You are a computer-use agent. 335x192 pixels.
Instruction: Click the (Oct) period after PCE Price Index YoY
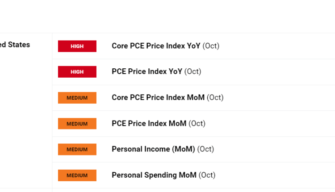coord(193,72)
